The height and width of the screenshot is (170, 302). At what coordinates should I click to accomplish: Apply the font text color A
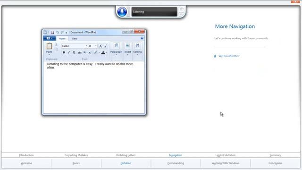[x=103, y=52]
